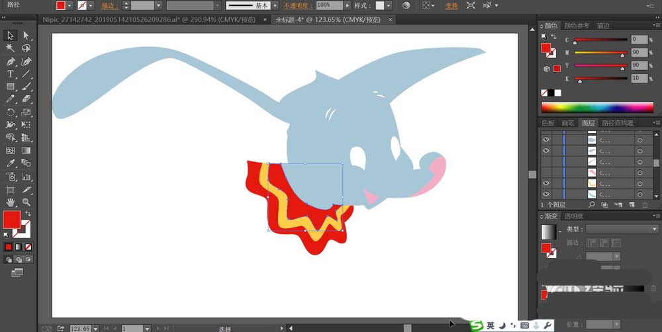Select the Selection tool (black arrow)
662x332 pixels.
[11, 36]
